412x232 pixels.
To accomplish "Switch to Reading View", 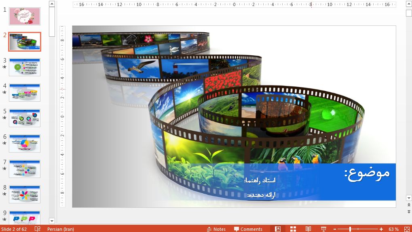I will [308, 229].
